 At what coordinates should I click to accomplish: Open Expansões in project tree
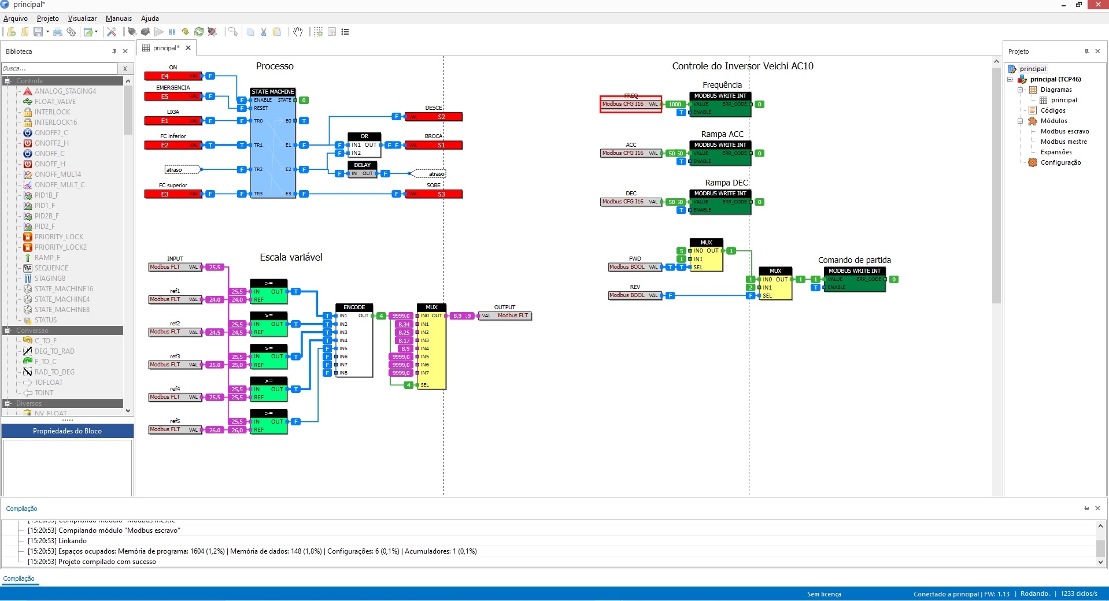click(x=1056, y=152)
